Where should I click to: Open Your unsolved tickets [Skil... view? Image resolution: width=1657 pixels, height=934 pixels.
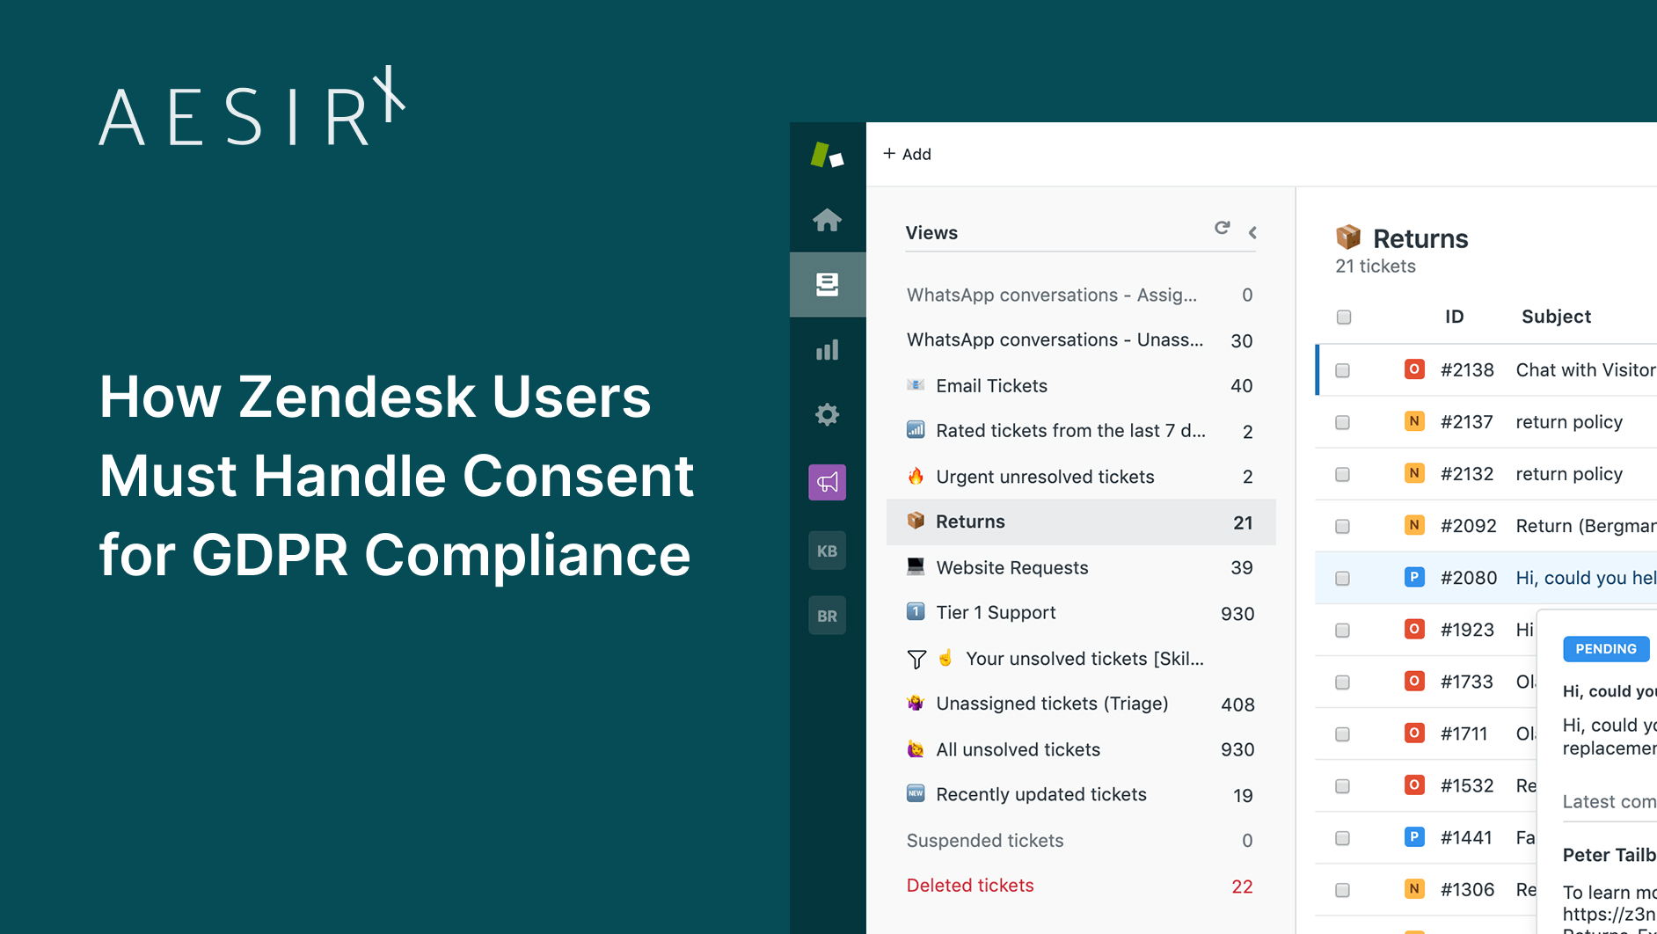tap(1081, 659)
